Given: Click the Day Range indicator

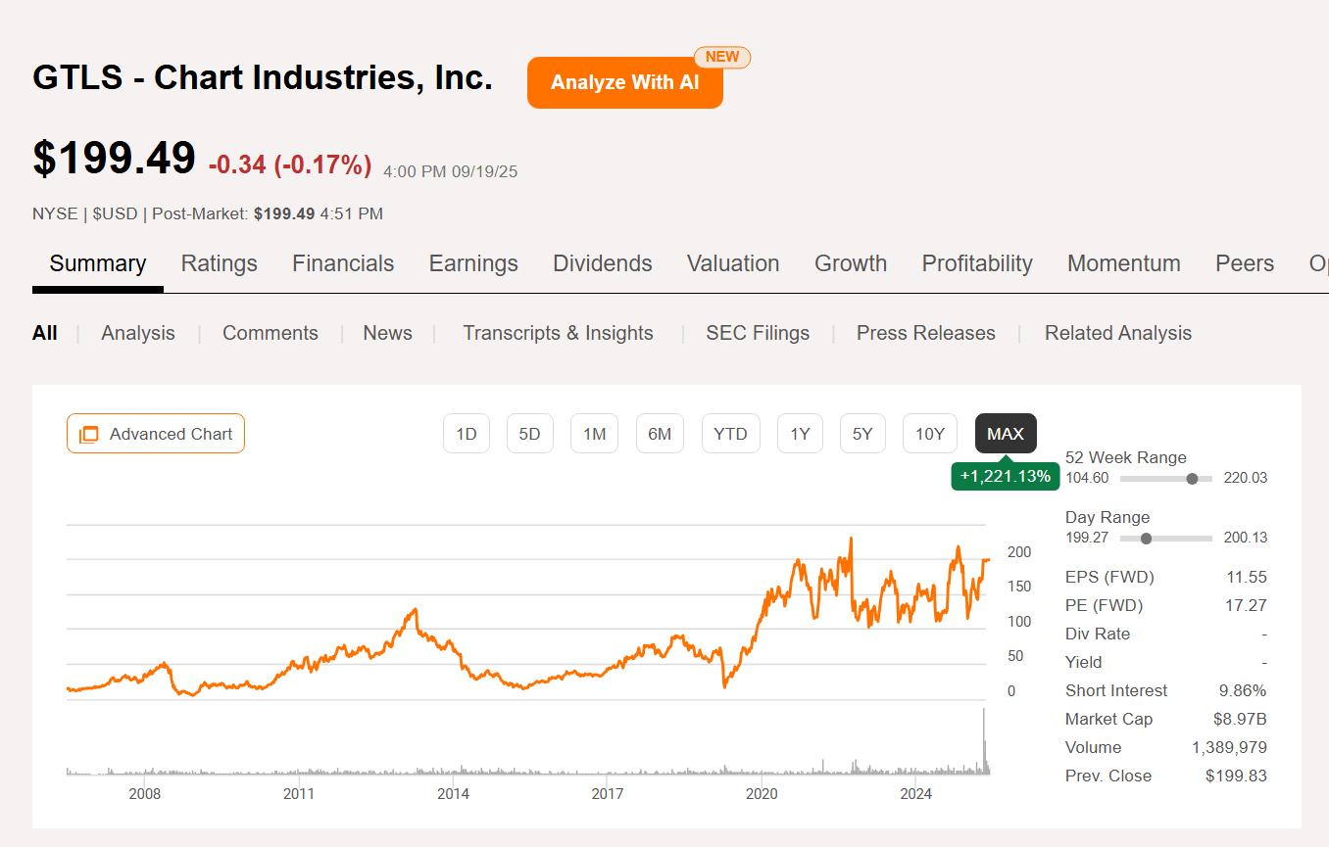Looking at the screenshot, I should tap(1145, 538).
